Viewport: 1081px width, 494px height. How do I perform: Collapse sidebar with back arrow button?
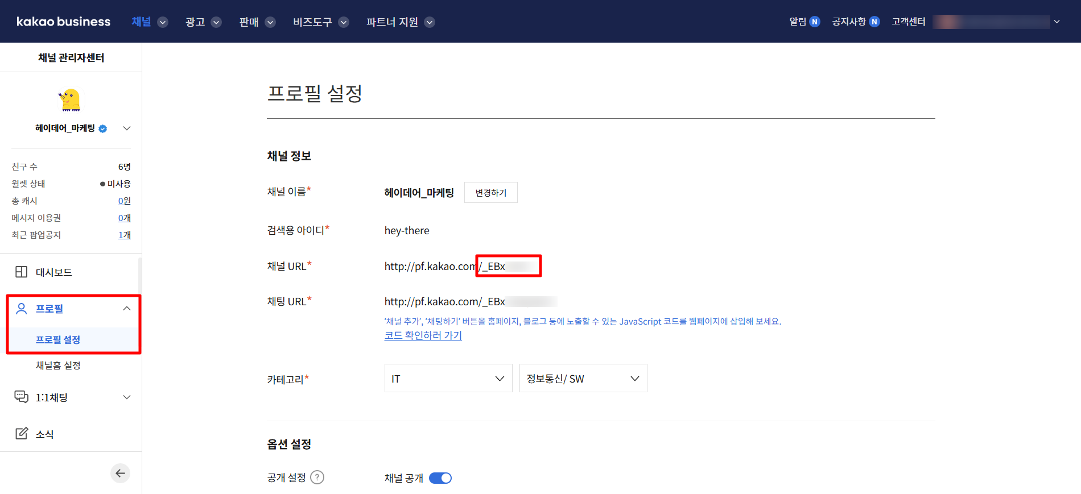click(120, 473)
